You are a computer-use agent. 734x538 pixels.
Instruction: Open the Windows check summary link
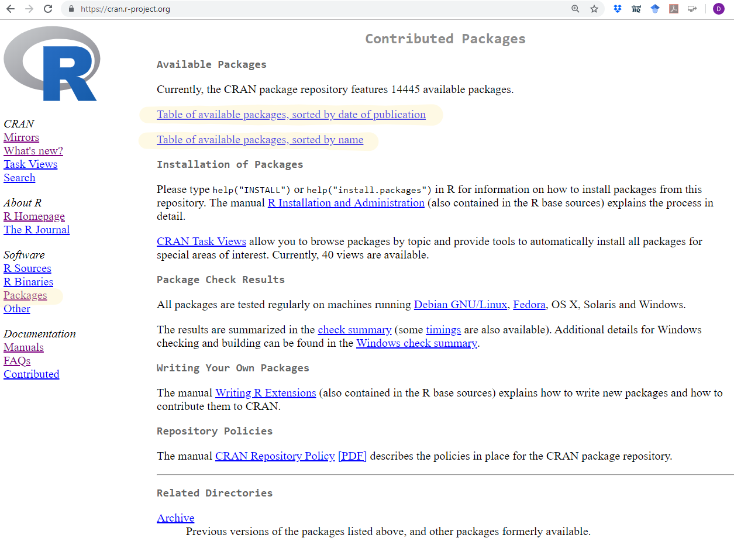[416, 343]
